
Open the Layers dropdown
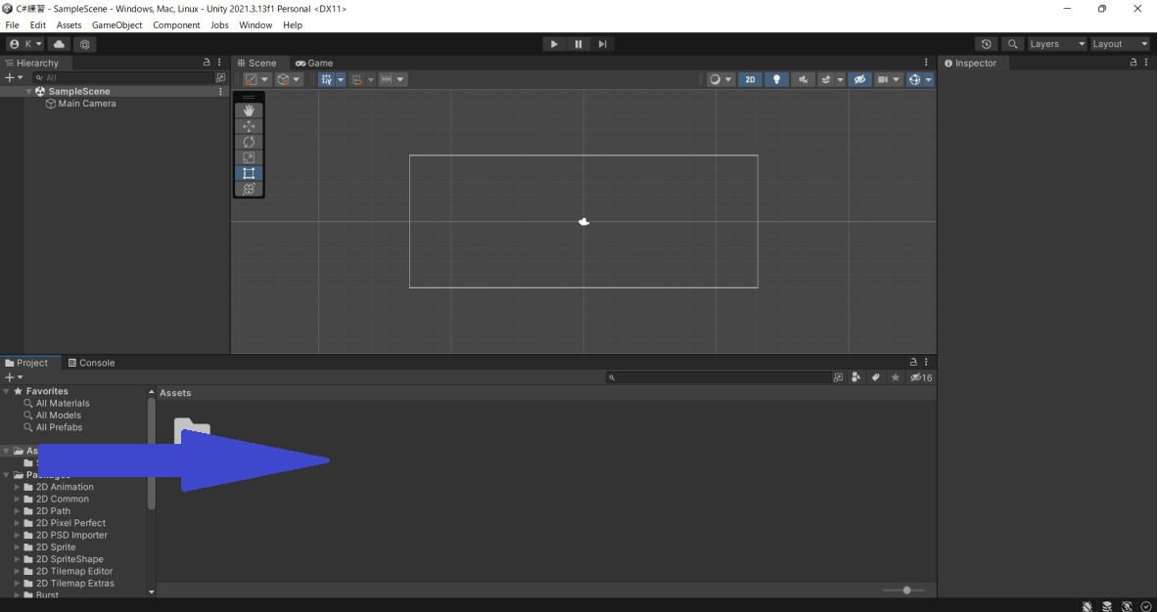1056,44
